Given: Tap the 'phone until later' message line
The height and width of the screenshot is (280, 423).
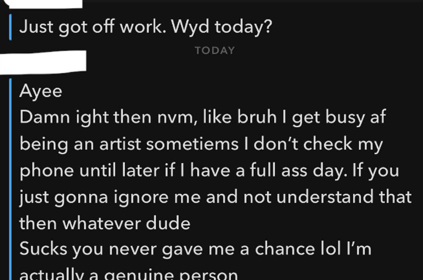Looking at the screenshot, I should 209,170.
